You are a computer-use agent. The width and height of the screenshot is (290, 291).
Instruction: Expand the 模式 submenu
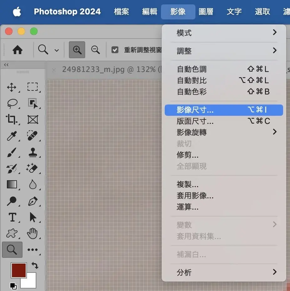tap(224, 33)
